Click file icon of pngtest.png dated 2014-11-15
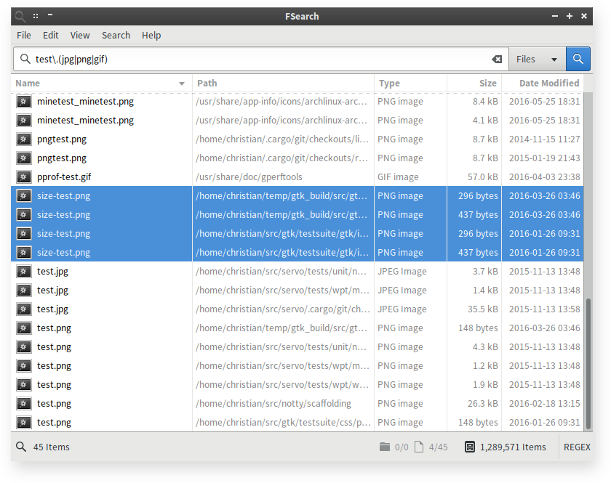The image size is (611, 483). pyautogui.click(x=24, y=139)
